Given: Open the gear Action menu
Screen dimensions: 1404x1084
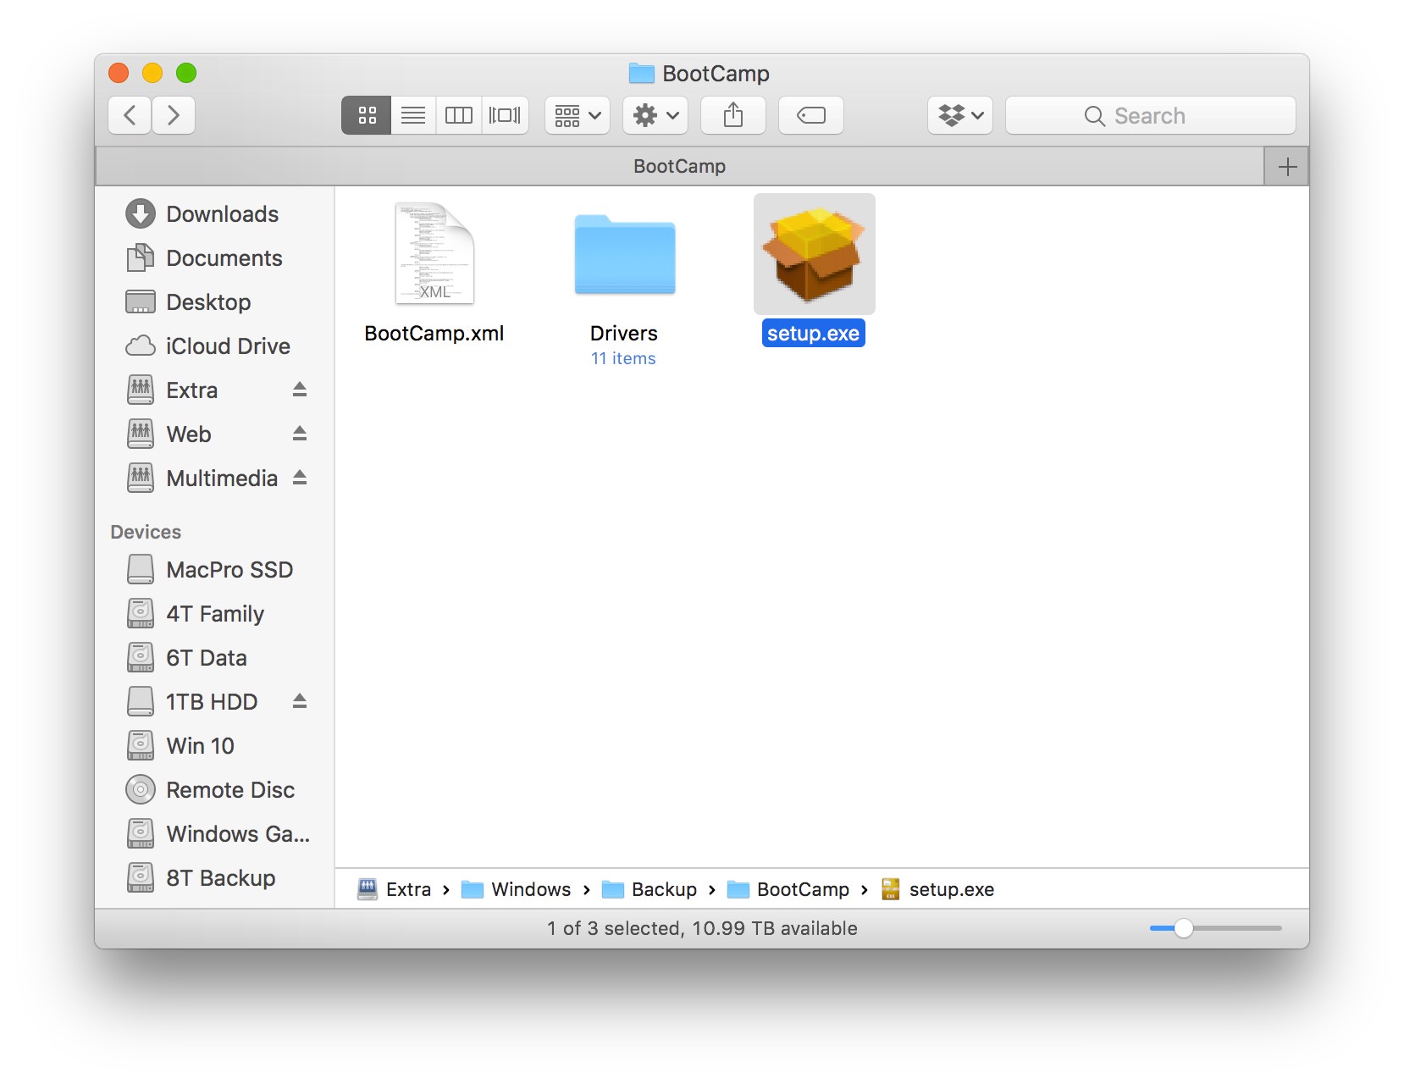Looking at the screenshot, I should point(655,115).
